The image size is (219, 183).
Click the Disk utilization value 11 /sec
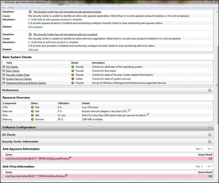click(62, 115)
